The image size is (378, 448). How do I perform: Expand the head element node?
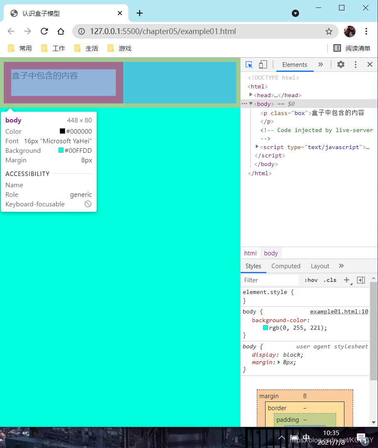pyautogui.click(x=251, y=95)
